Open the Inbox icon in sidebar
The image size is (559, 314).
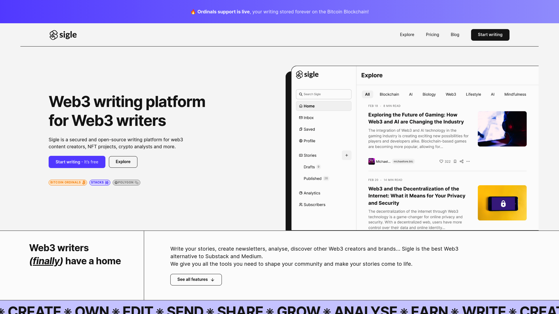(301, 117)
